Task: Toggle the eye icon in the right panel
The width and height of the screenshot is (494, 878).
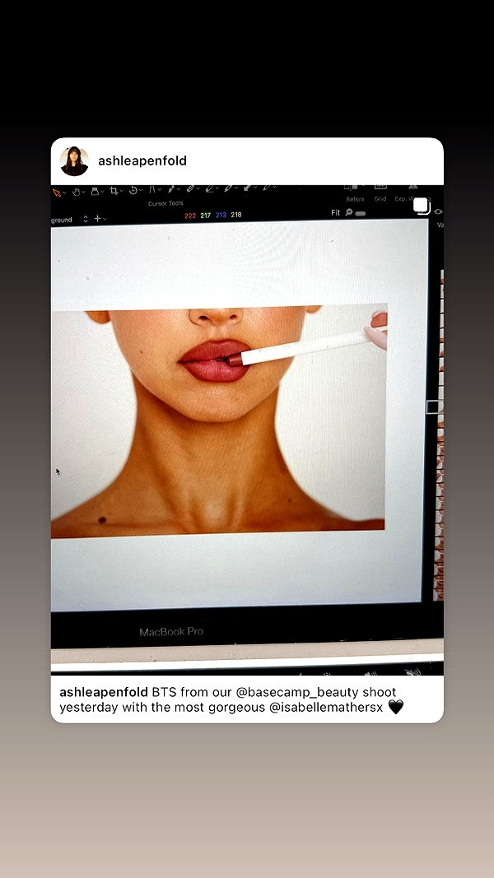Action: pyautogui.click(x=438, y=211)
